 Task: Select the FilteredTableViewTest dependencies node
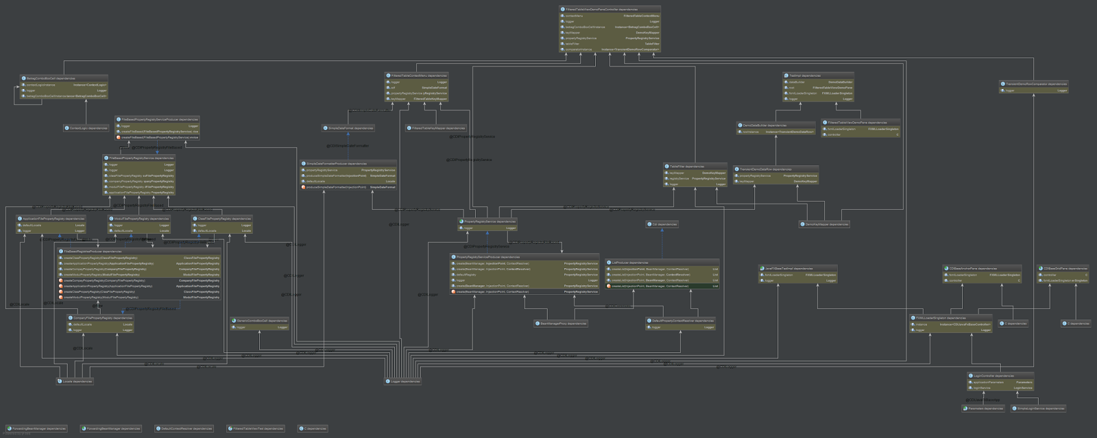(x=256, y=428)
